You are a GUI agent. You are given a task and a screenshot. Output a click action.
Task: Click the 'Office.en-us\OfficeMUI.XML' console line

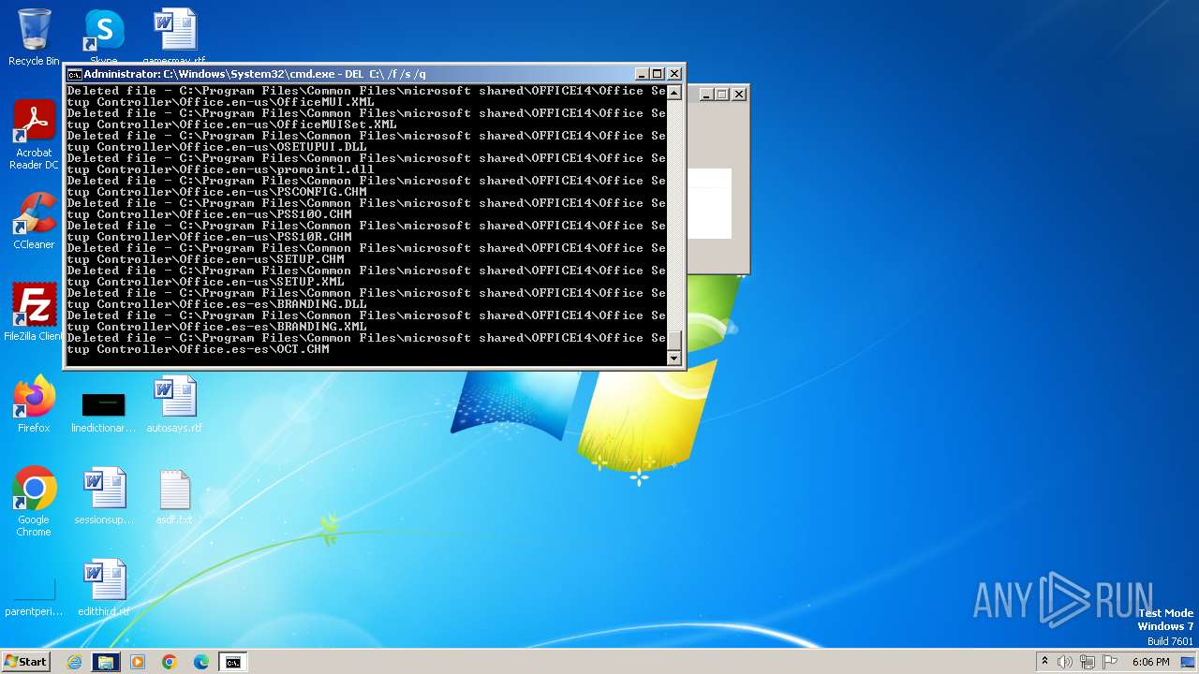coord(221,102)
